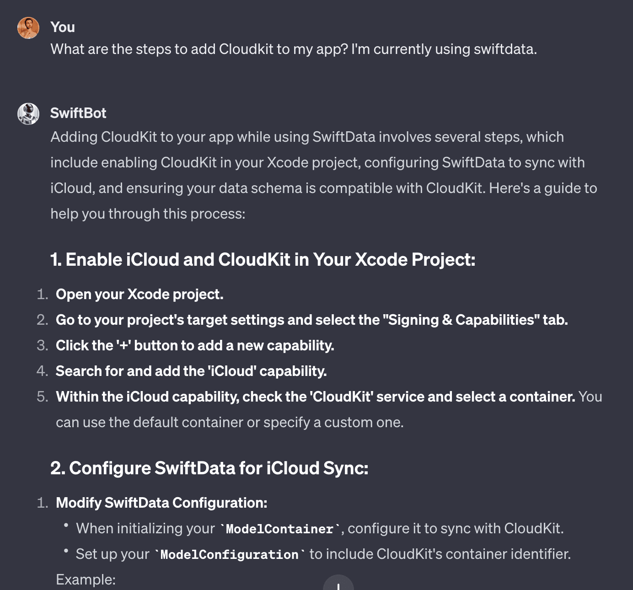Screen dimensions: 633x590
Task: Click the "Modify SwiftData Configuration" list item
Action: pyautogui.click(x=161, y=503)
